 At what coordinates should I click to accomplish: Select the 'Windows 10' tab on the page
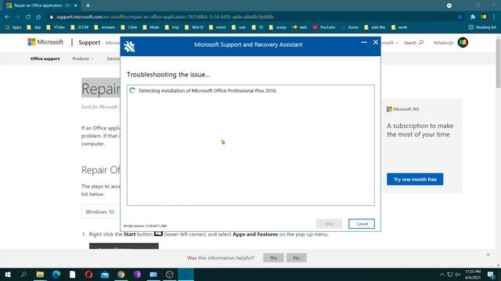99,212
